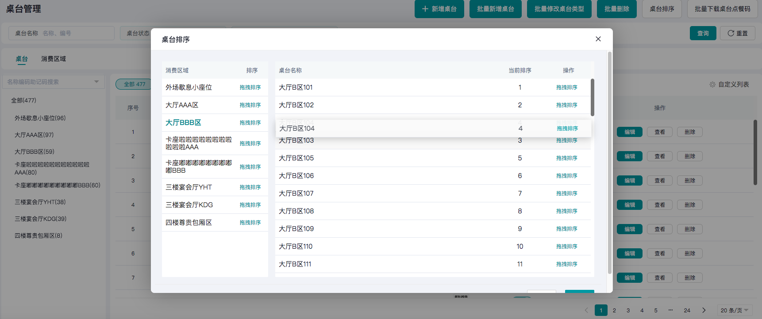Open the 名称编码助记码搜索 dropdown
This screenshot has height=319, width=762.
(54, 82)
